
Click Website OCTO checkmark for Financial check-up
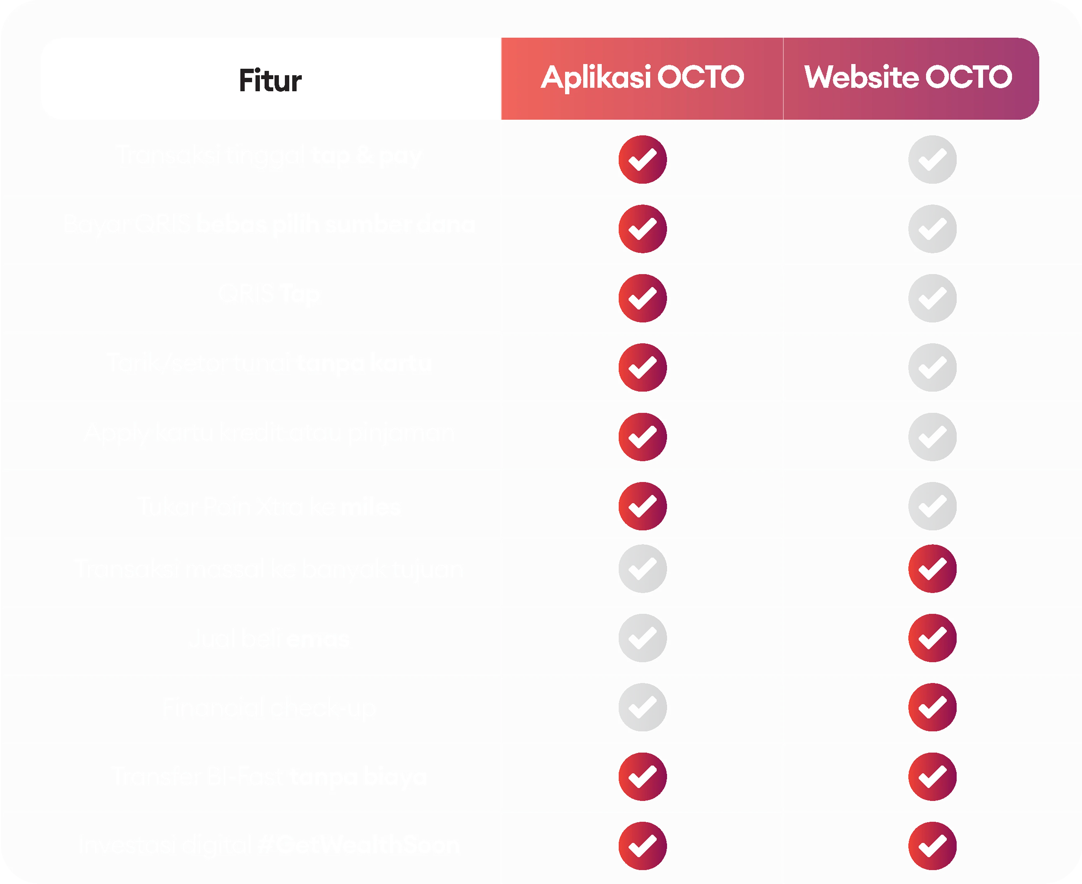(932, 707)
